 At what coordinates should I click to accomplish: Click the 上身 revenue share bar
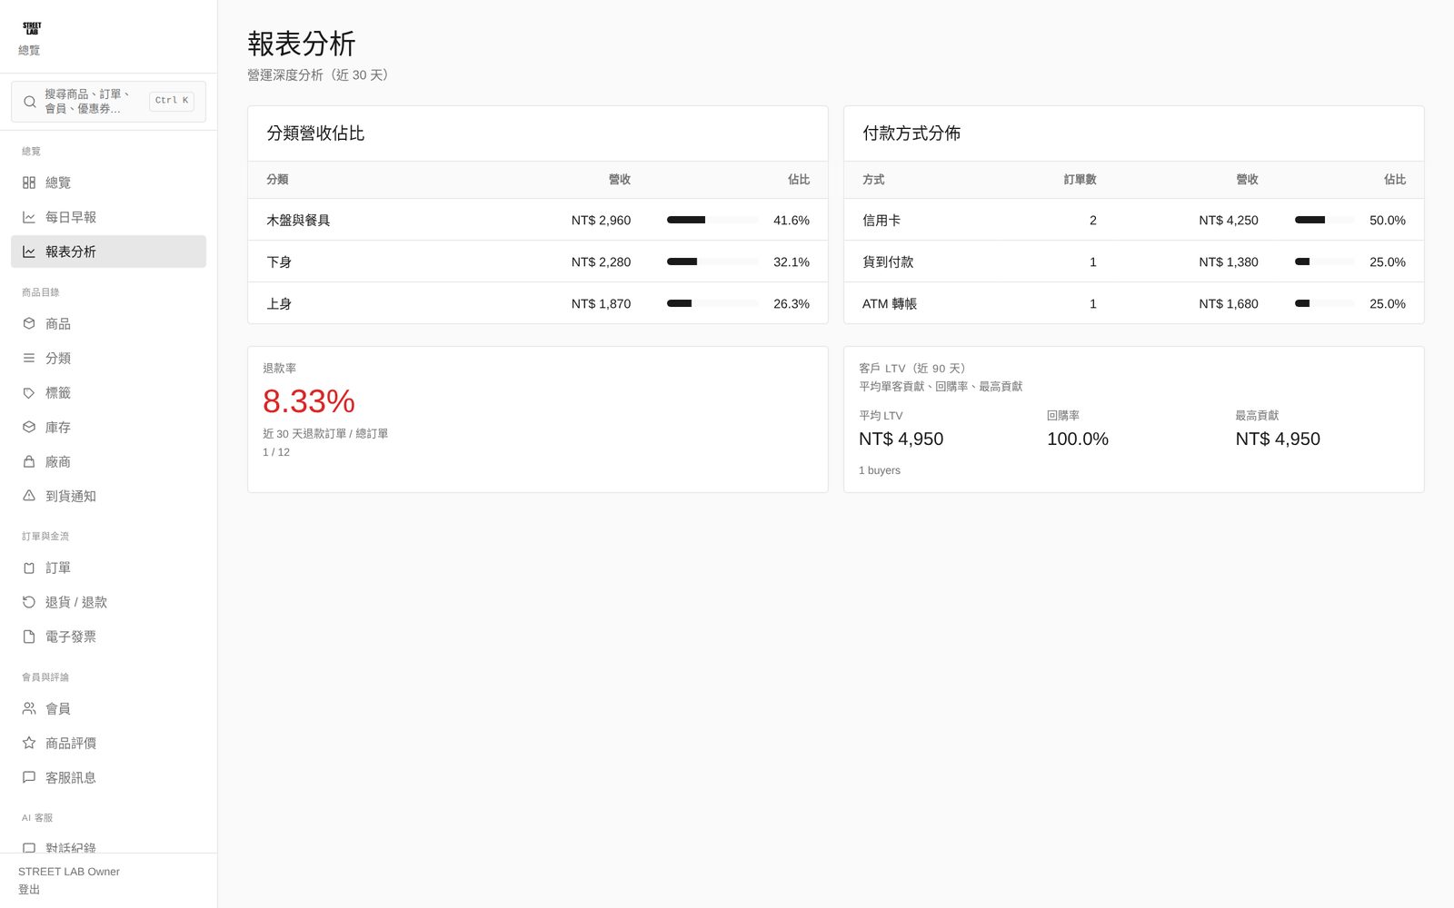coord(712,303)
